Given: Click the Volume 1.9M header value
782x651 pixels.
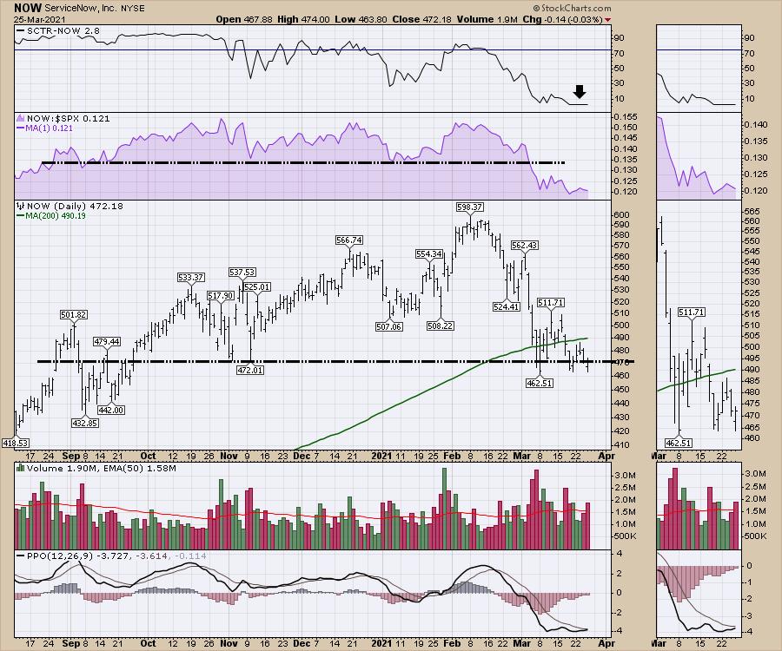Looking at the screenshot, I should click(487, 19).
